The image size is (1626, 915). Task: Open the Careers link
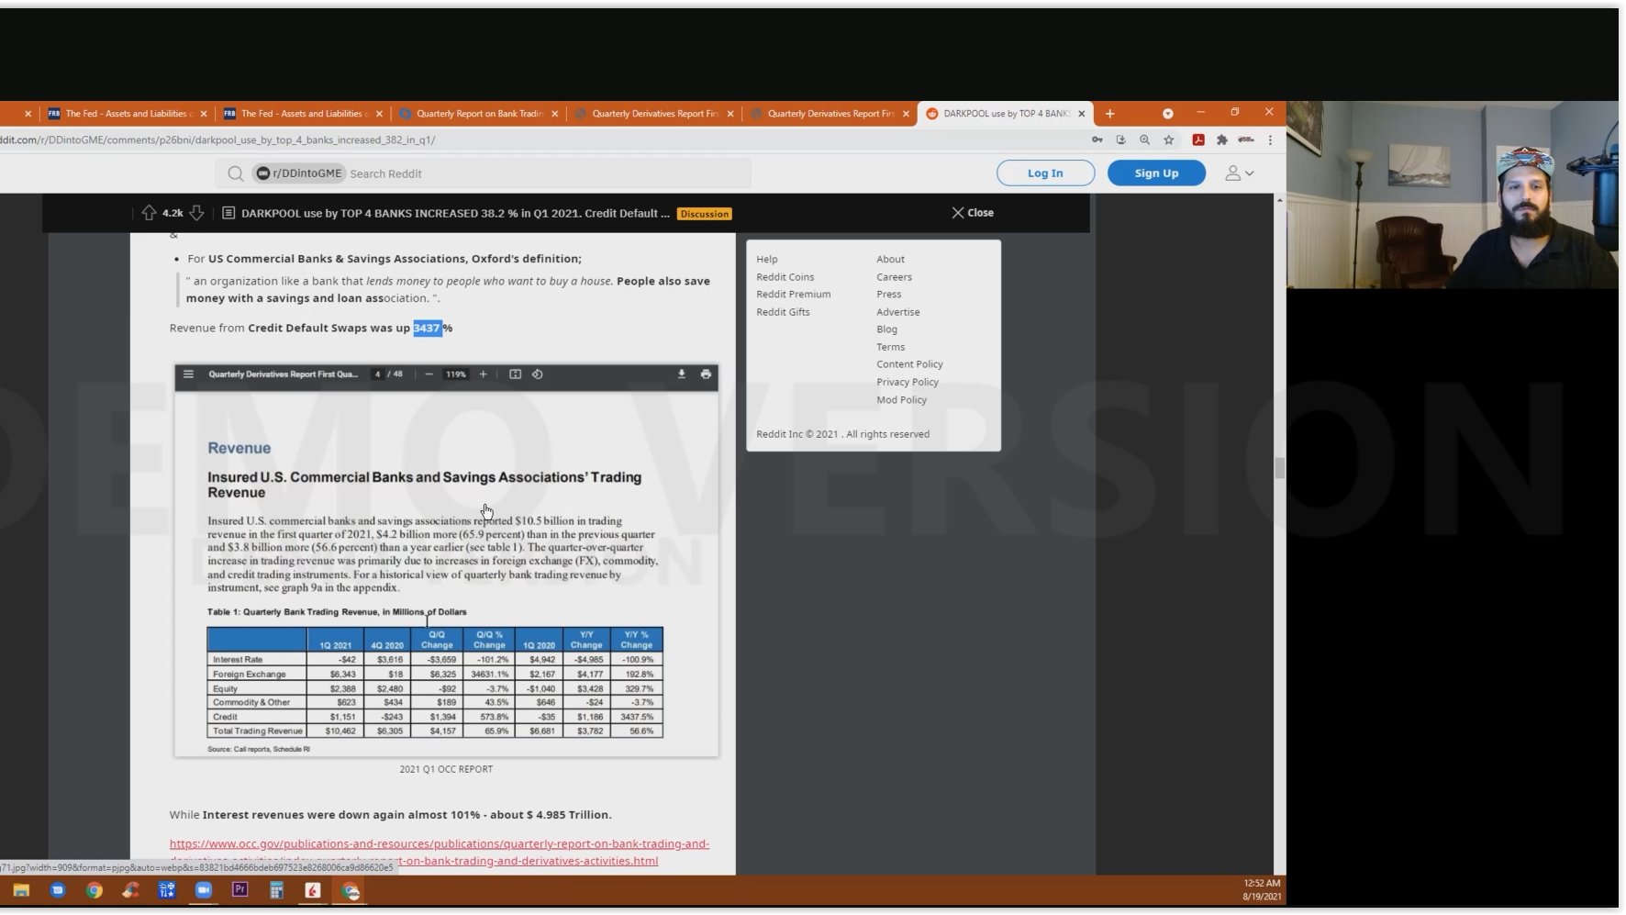[x=894, y=276]
